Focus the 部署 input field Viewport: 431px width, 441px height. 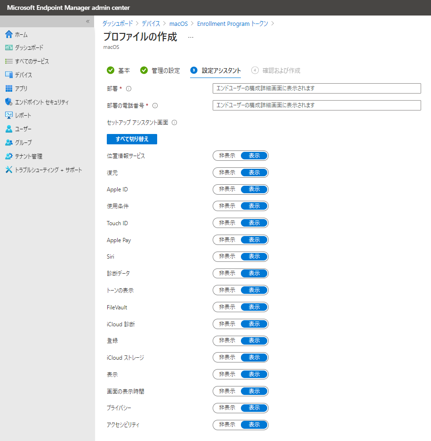(317, 88)
